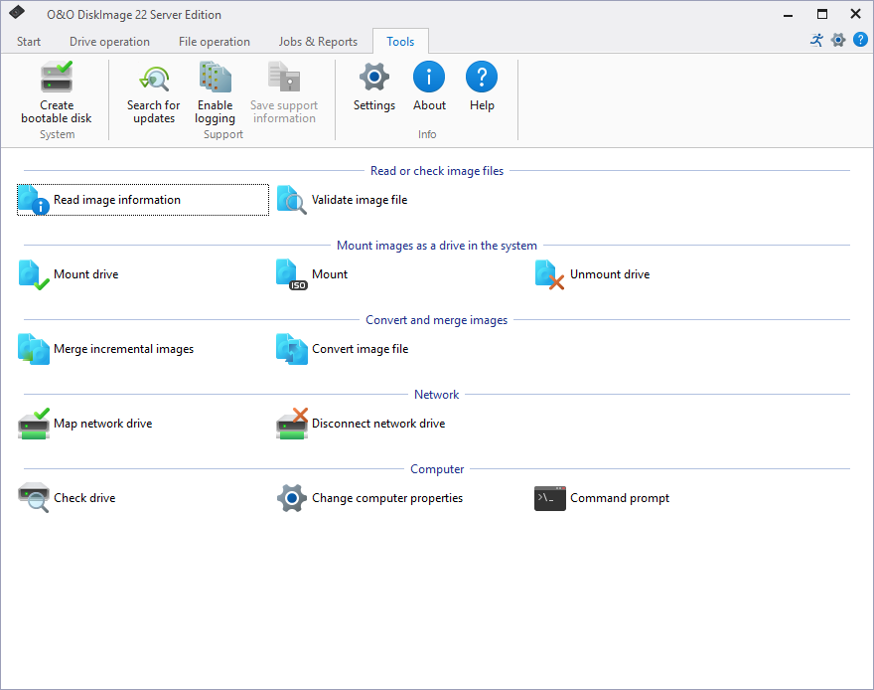
Task: Launch Convert image file tool
Action: (360, 349)
